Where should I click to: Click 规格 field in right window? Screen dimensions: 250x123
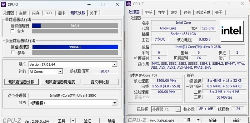198,47
